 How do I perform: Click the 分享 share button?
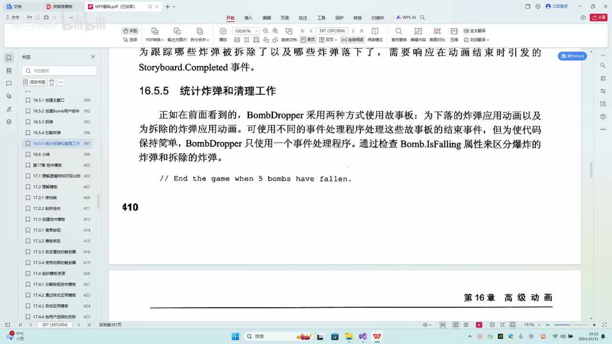point(599,18)
